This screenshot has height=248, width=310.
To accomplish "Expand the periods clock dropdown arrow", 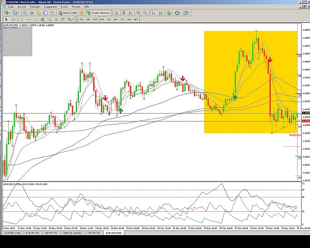I will (x=181, y=13).
